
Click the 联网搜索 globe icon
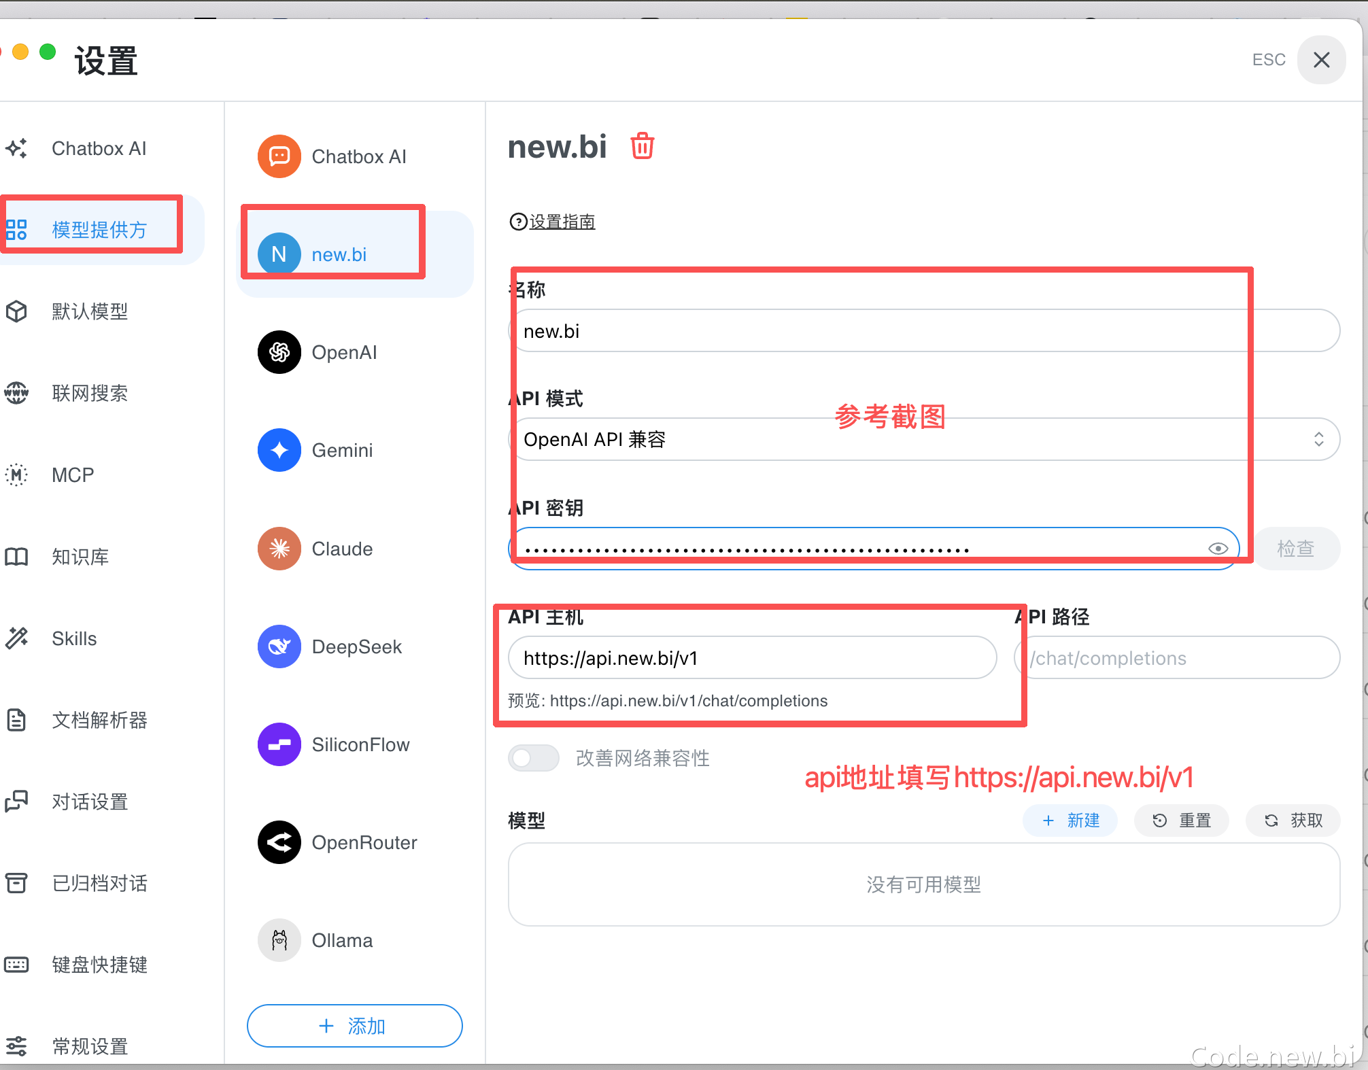[16, 393]
